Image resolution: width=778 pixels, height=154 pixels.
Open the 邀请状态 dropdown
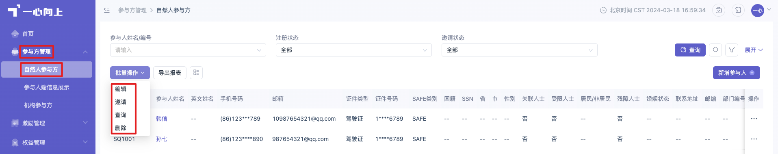519,50
